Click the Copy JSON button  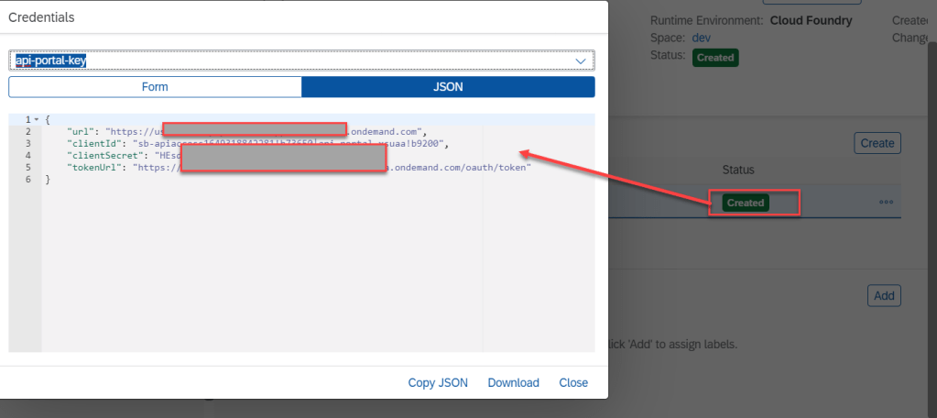click(x=438, y=382)
